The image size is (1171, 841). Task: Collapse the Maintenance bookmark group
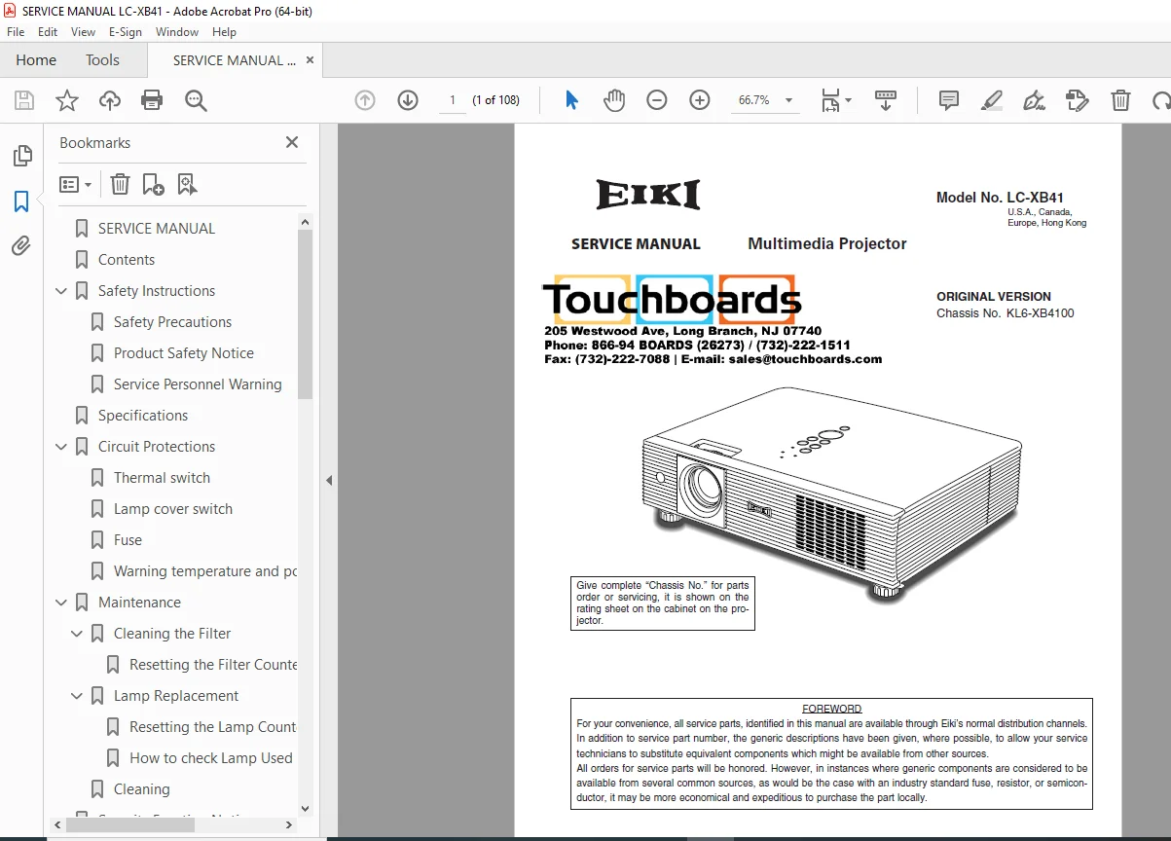[x=61, y=603]
